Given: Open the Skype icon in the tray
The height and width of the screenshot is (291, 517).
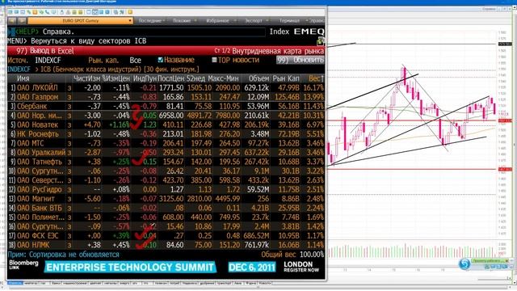Looking at the screenshot, I should 464,264.
